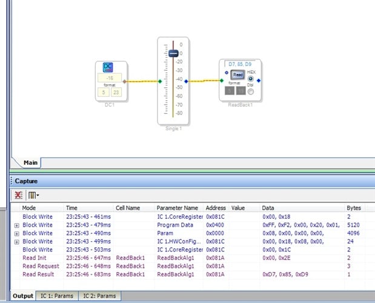Click the 23:25:43 - 503ms time cell
This screenshot has width=375, height=303.
[88, 250]
